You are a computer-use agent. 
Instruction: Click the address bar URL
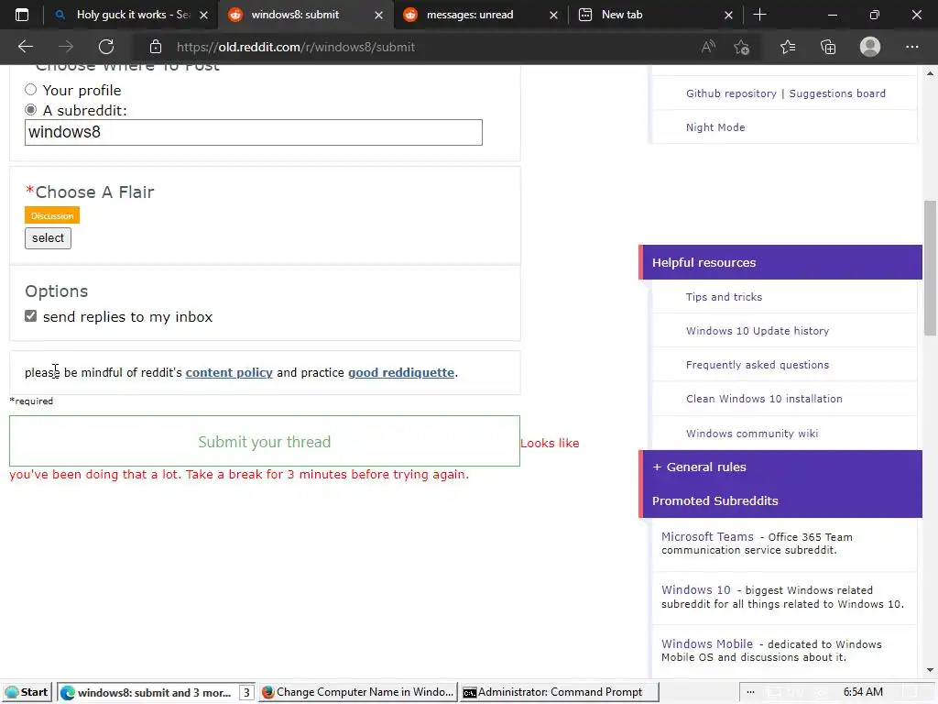click(296, 47)
